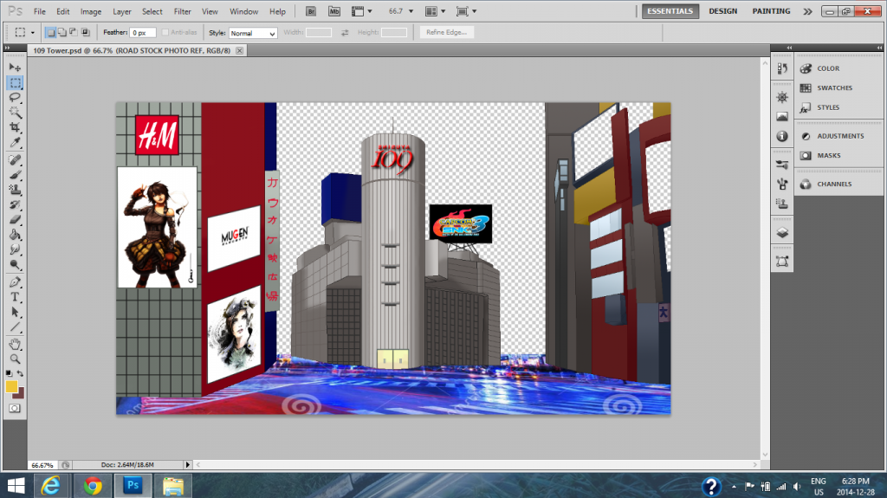Toggle Quick Mask mode
This screenshot has width=887, height=498.
[15, 408]
